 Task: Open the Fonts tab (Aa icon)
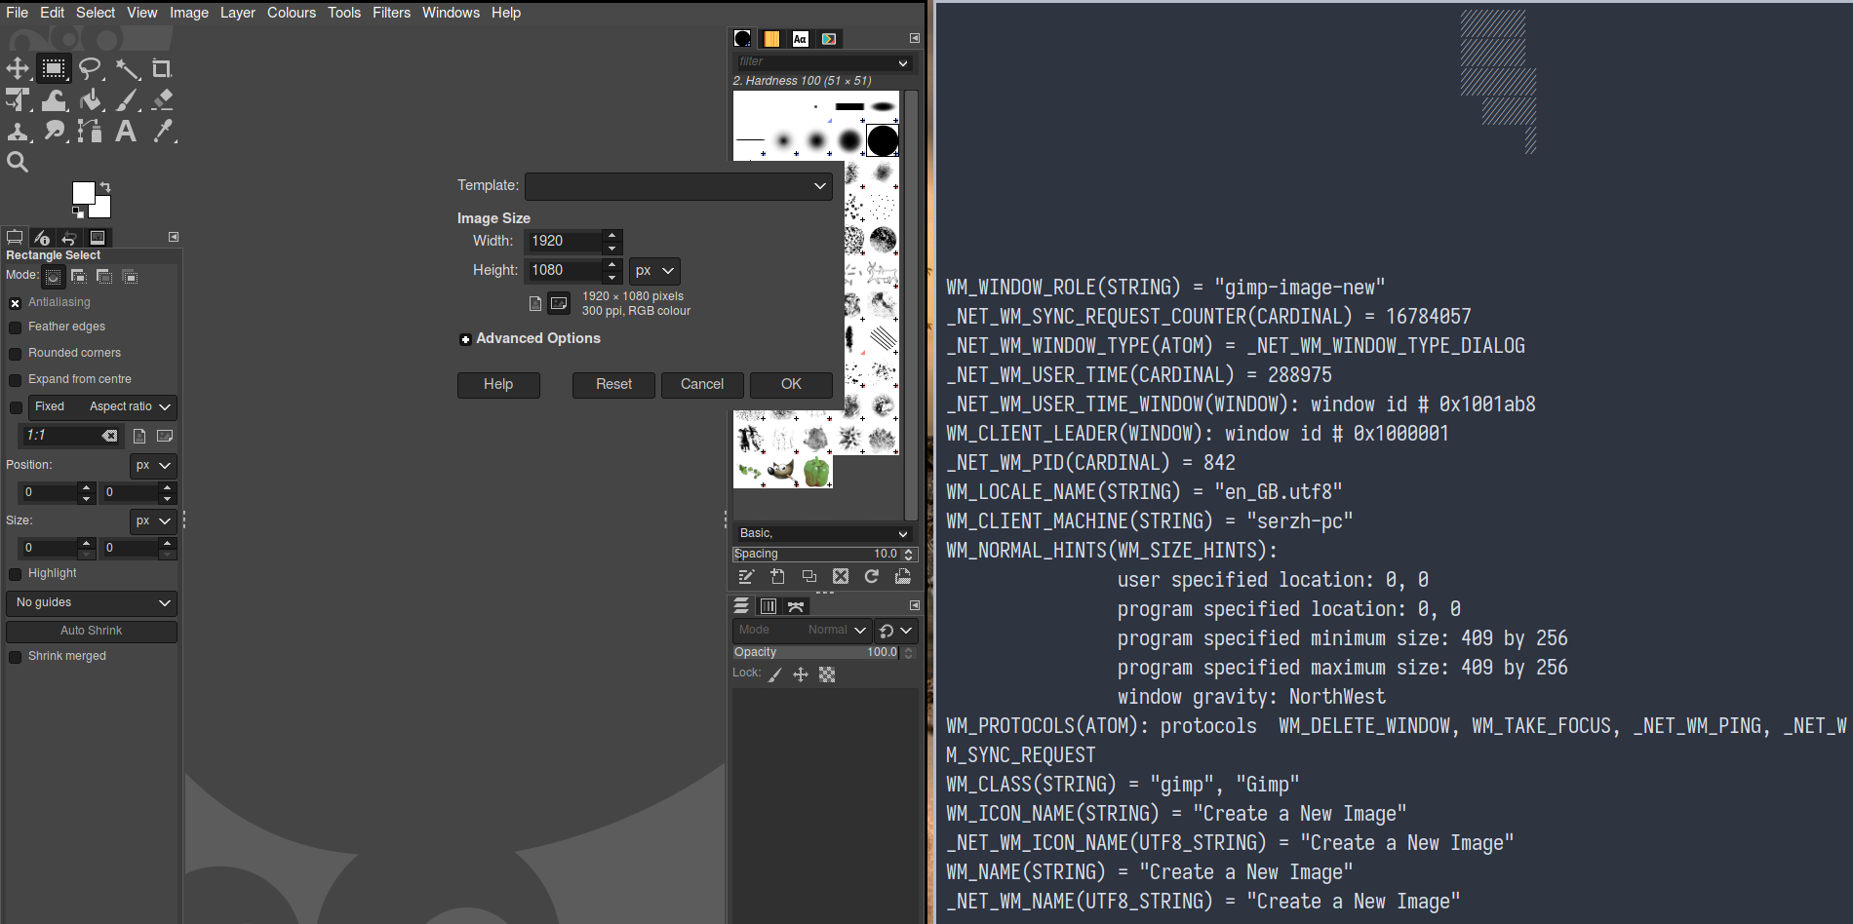pos(800,38)
